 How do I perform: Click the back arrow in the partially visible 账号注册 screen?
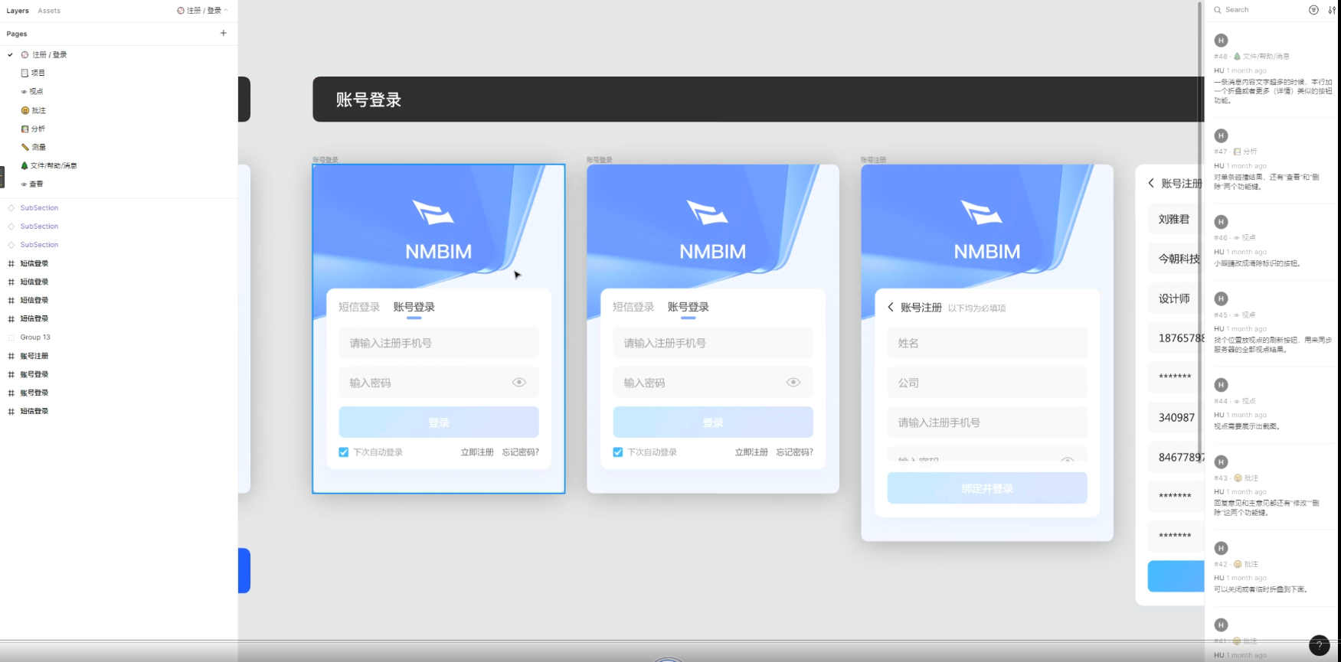tap(1151, 183)
